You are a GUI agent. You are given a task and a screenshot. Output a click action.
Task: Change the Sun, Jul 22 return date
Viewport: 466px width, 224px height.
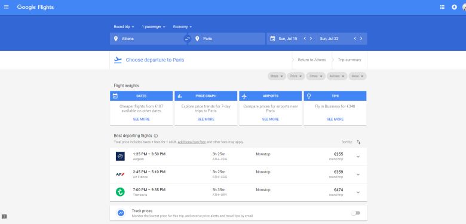pos(329,39)
